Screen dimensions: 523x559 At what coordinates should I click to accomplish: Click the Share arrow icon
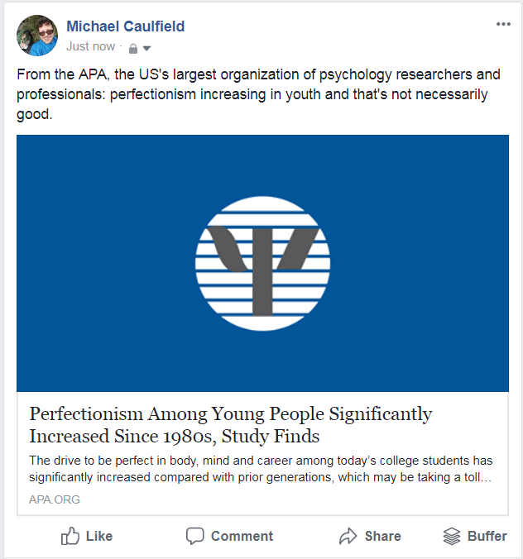tap(348, 536)
